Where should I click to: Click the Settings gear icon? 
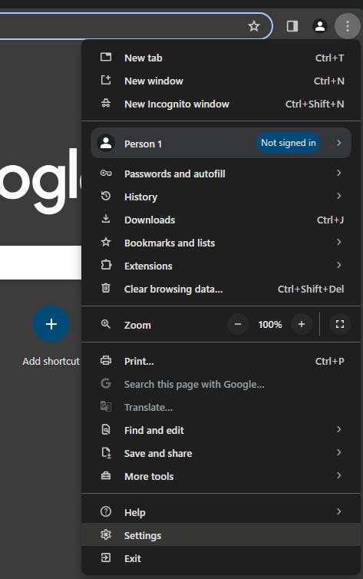[x=106, y=534]
